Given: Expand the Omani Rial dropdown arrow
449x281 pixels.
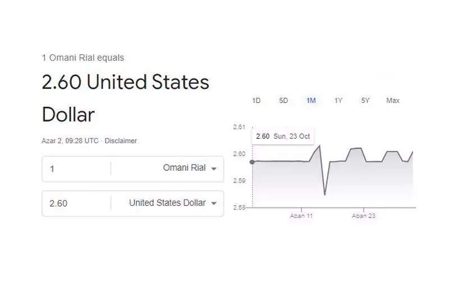Looking at the screenshot, I should pyautogui.click(x=213, y=169).
